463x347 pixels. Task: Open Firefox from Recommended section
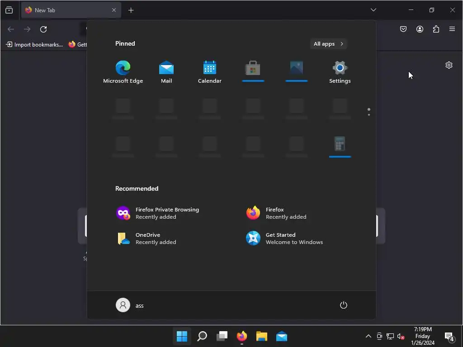277,213
